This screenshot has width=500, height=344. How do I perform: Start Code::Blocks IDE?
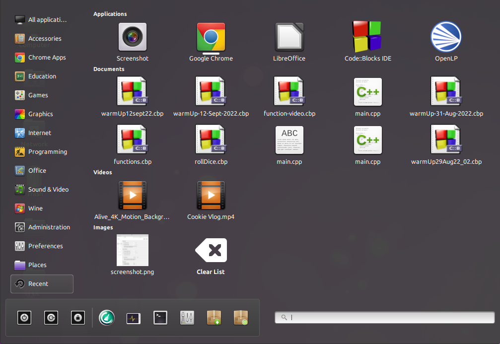point(367,42)
